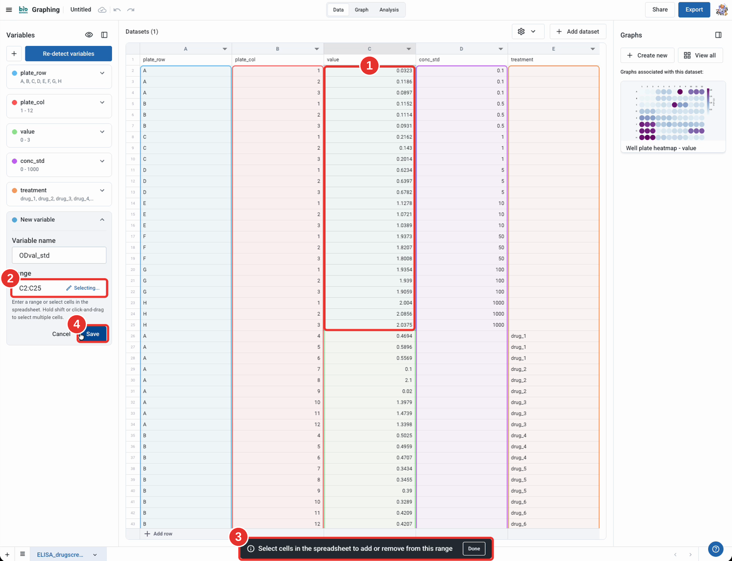Go to previous sheet arrow

pyautogui.click(x=675, y=555)
